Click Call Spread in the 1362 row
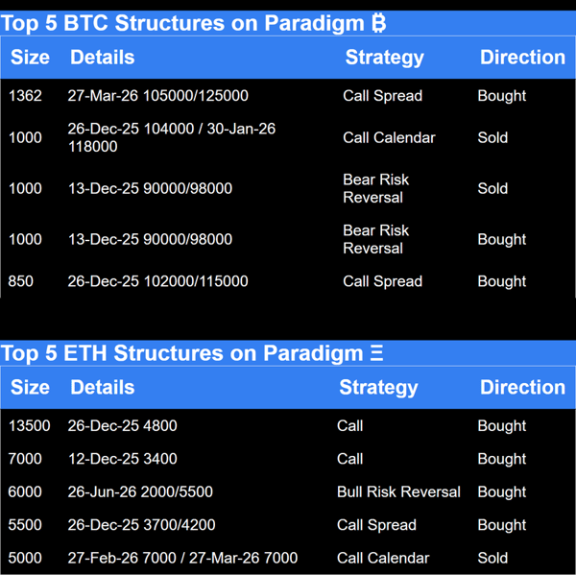 click(x=383, y=96)
